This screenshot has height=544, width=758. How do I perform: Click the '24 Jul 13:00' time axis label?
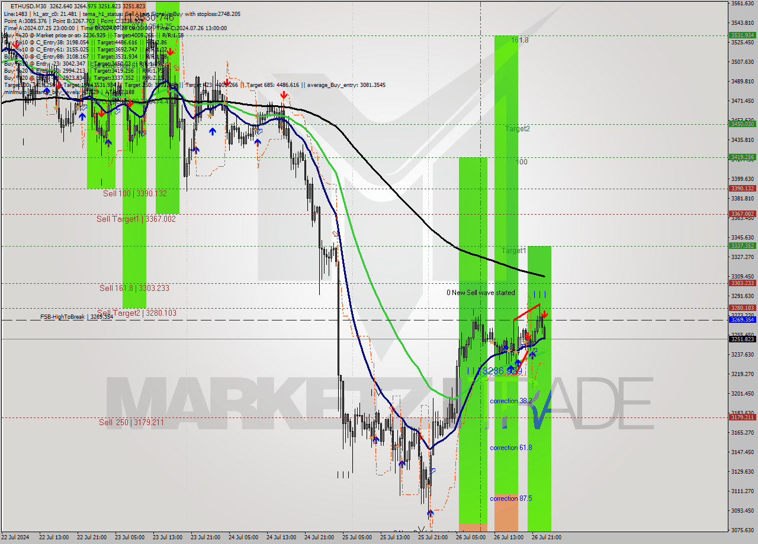281,537
